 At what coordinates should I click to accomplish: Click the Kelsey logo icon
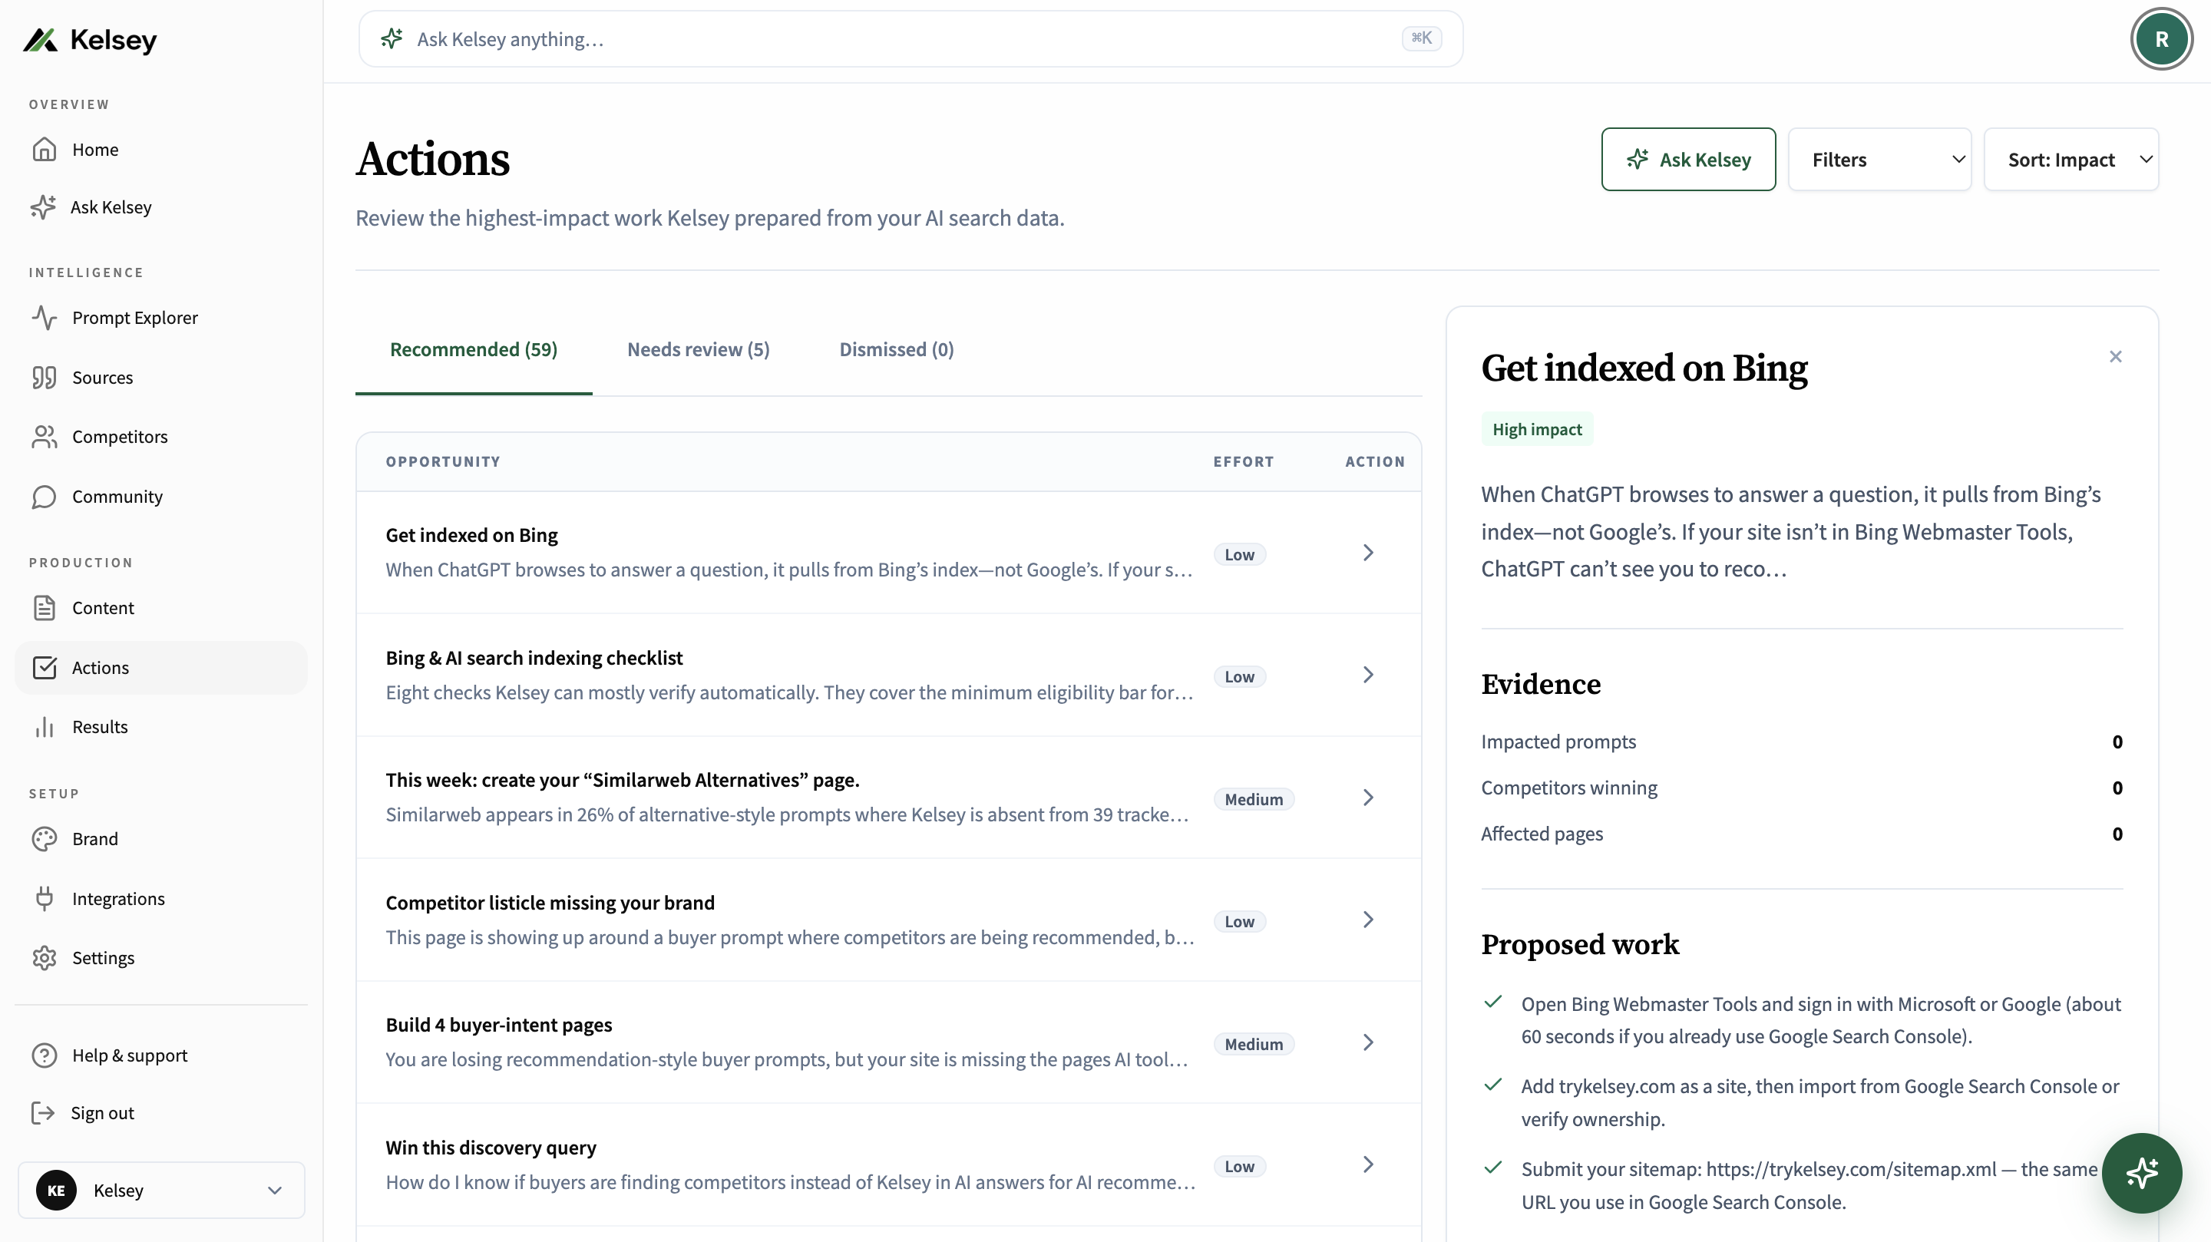pos(41,39)
